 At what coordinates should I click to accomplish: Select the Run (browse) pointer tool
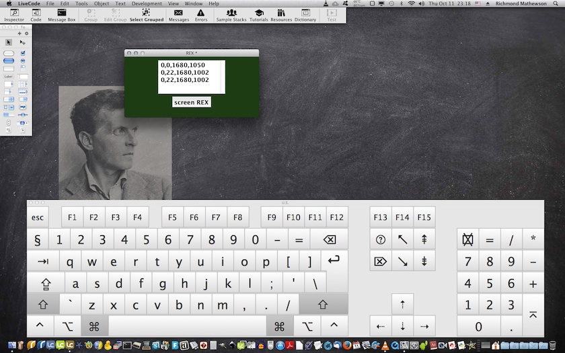(x=9, y=42)
